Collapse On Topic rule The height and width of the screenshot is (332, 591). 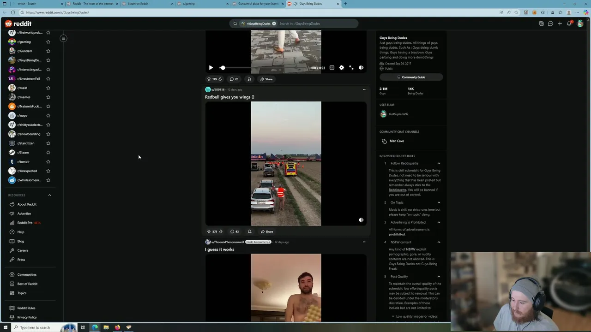[x=439, y=202]
